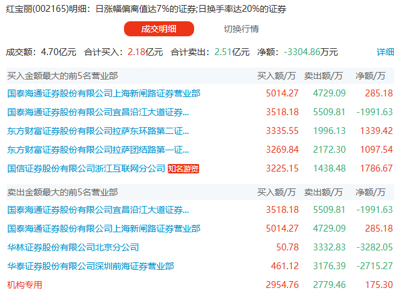Viewport: 402px width, 298px height.
Task: Click 买入额/万 column header in buy table
Action: click(276, 76)
